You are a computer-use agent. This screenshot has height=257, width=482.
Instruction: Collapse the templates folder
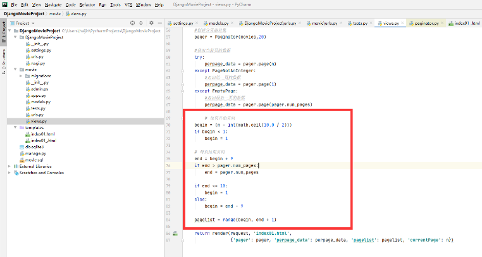(15, 127)
